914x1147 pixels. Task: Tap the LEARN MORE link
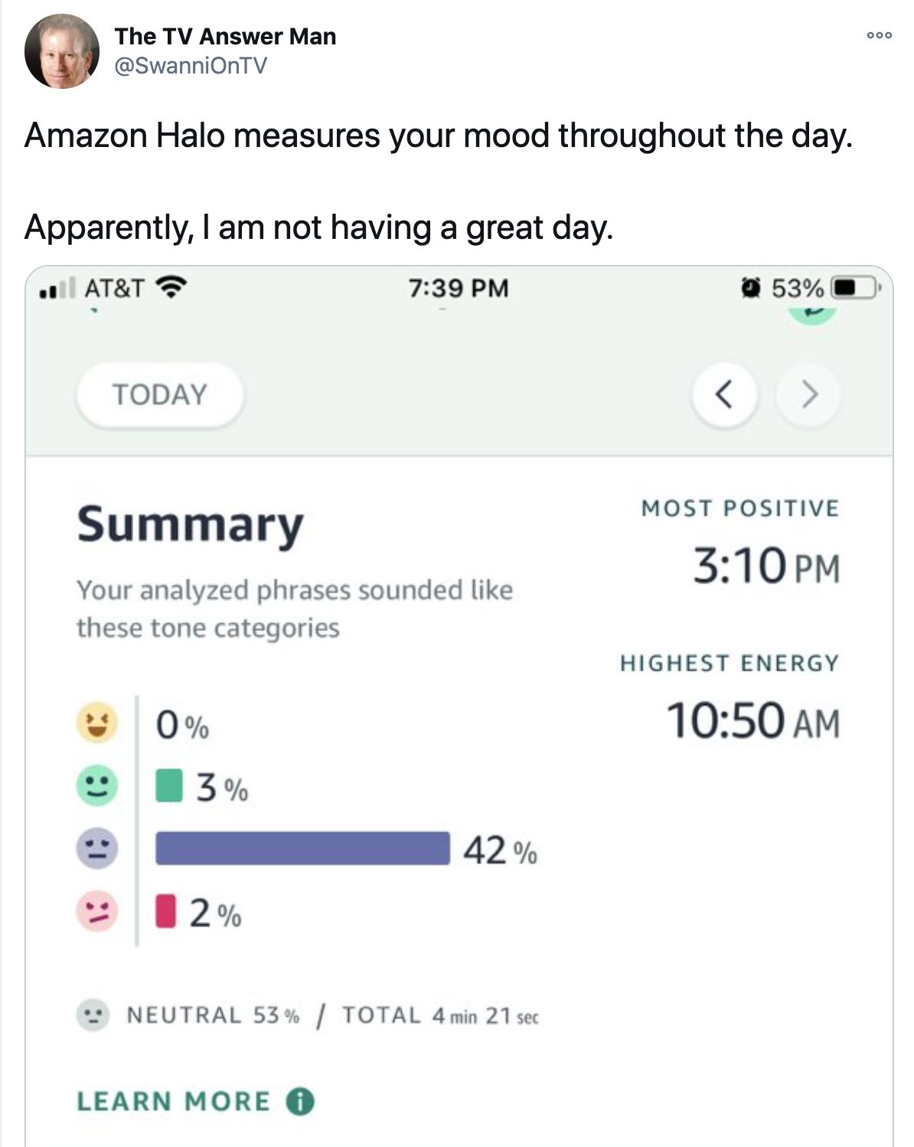[174, 1101]
